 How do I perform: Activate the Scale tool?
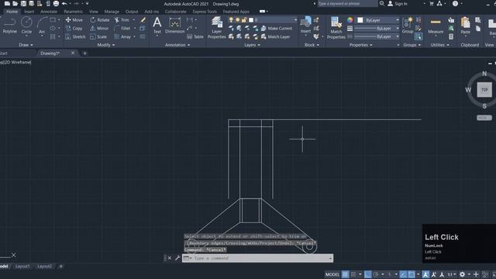pos(98,36)
